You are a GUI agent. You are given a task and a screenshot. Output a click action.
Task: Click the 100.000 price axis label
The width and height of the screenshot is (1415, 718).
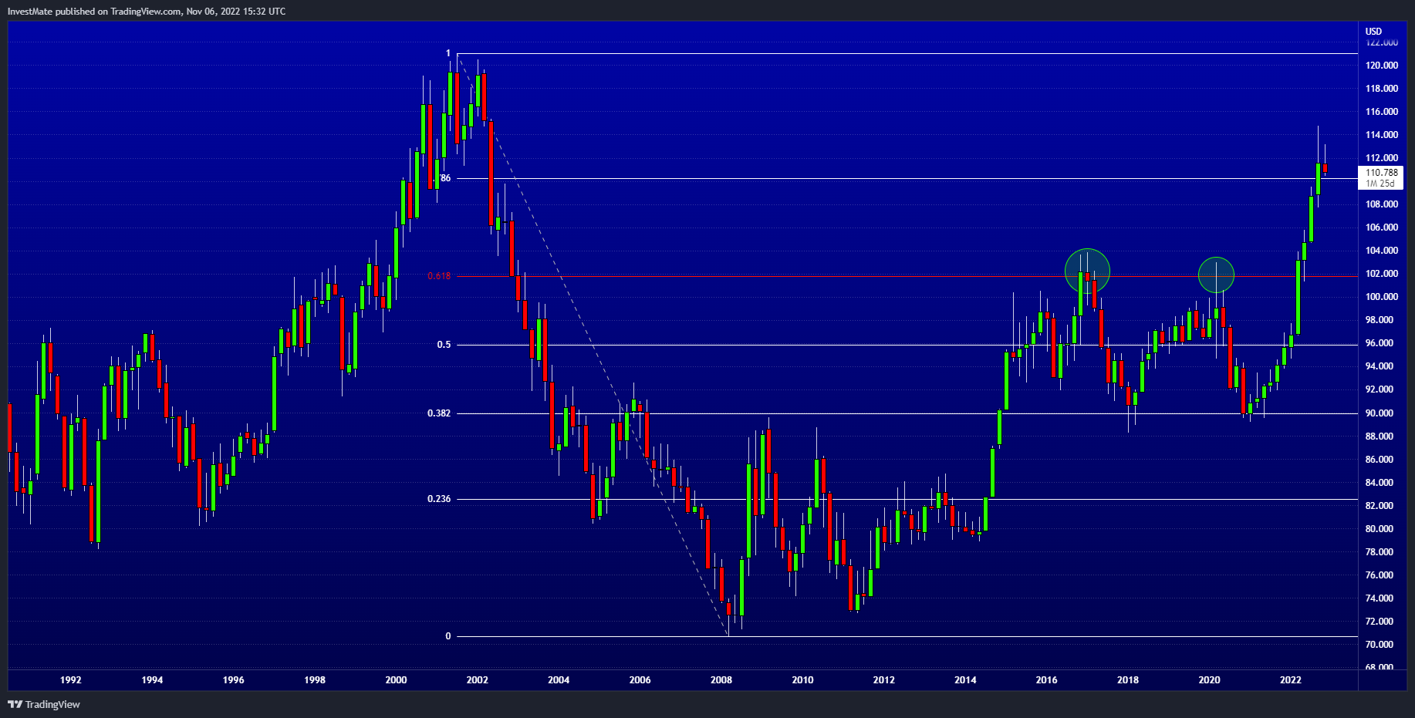(x=1381, y=297)
